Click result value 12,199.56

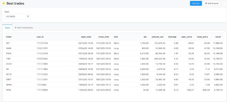(218, 54)
